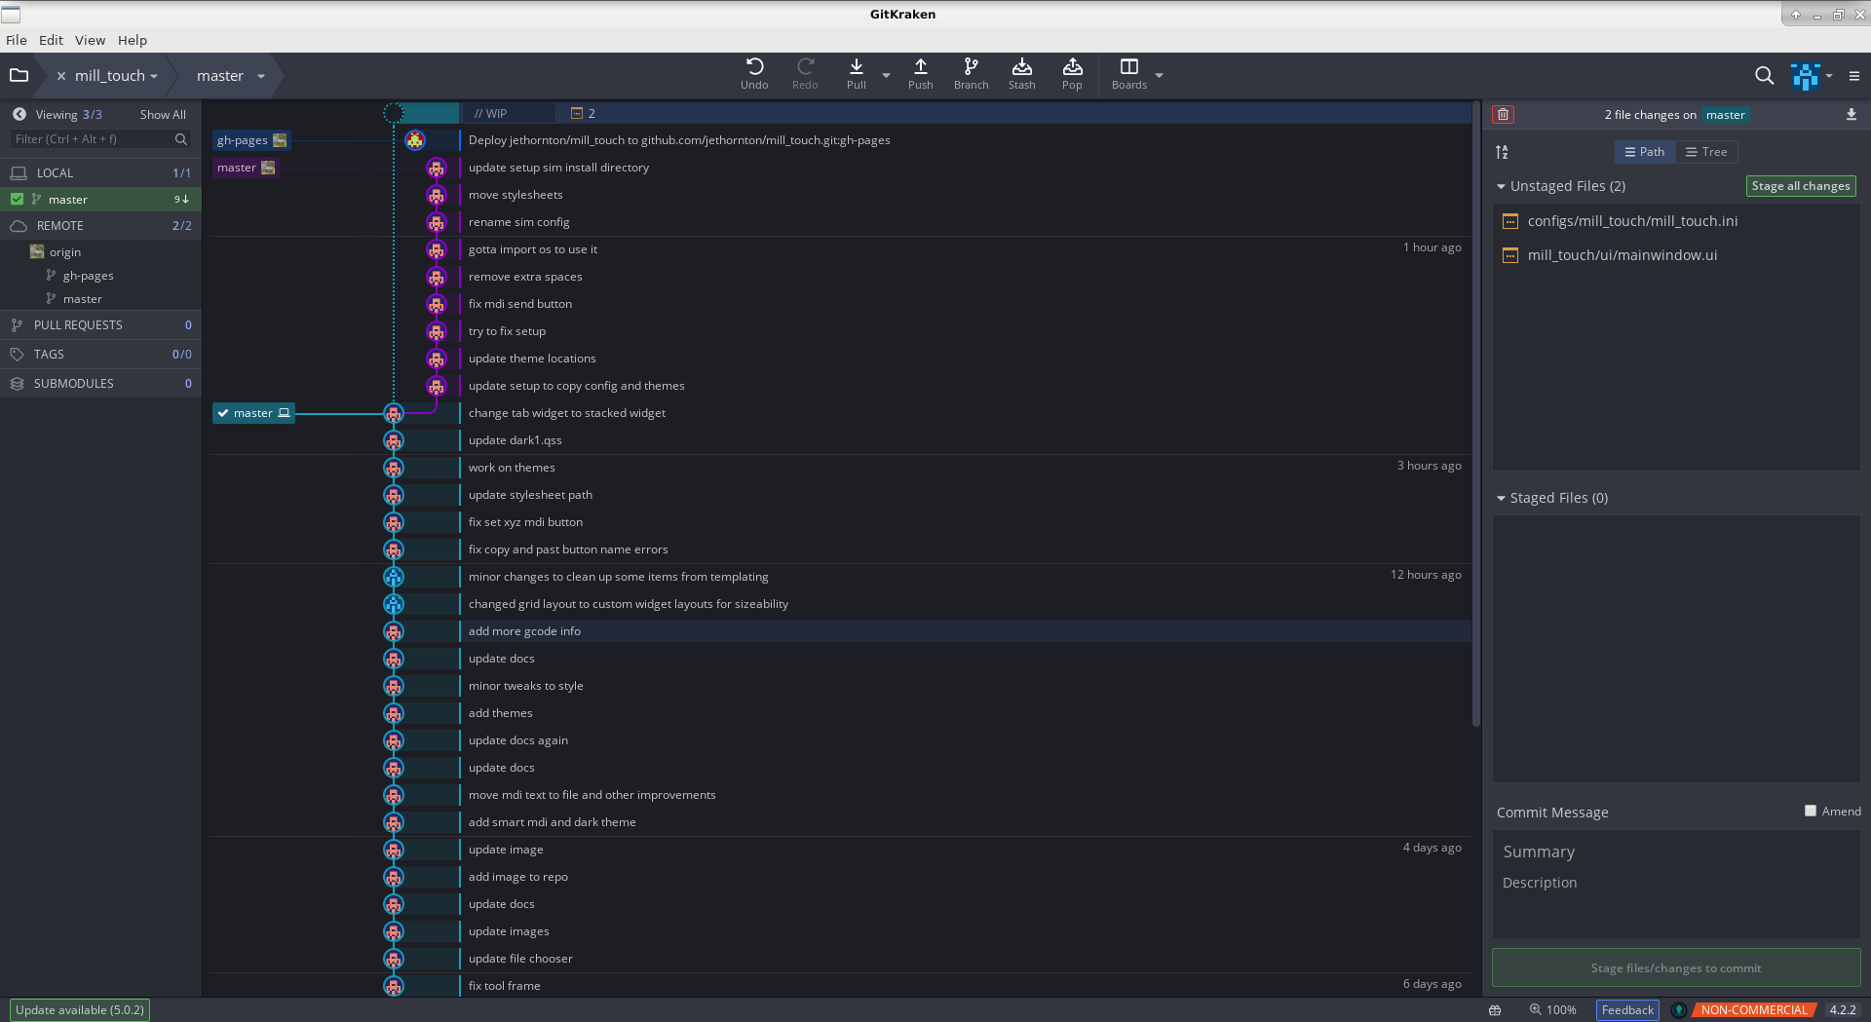Open the Boards dropdown arrow
1871x1022 pixels.
[x=1159, y=75]
